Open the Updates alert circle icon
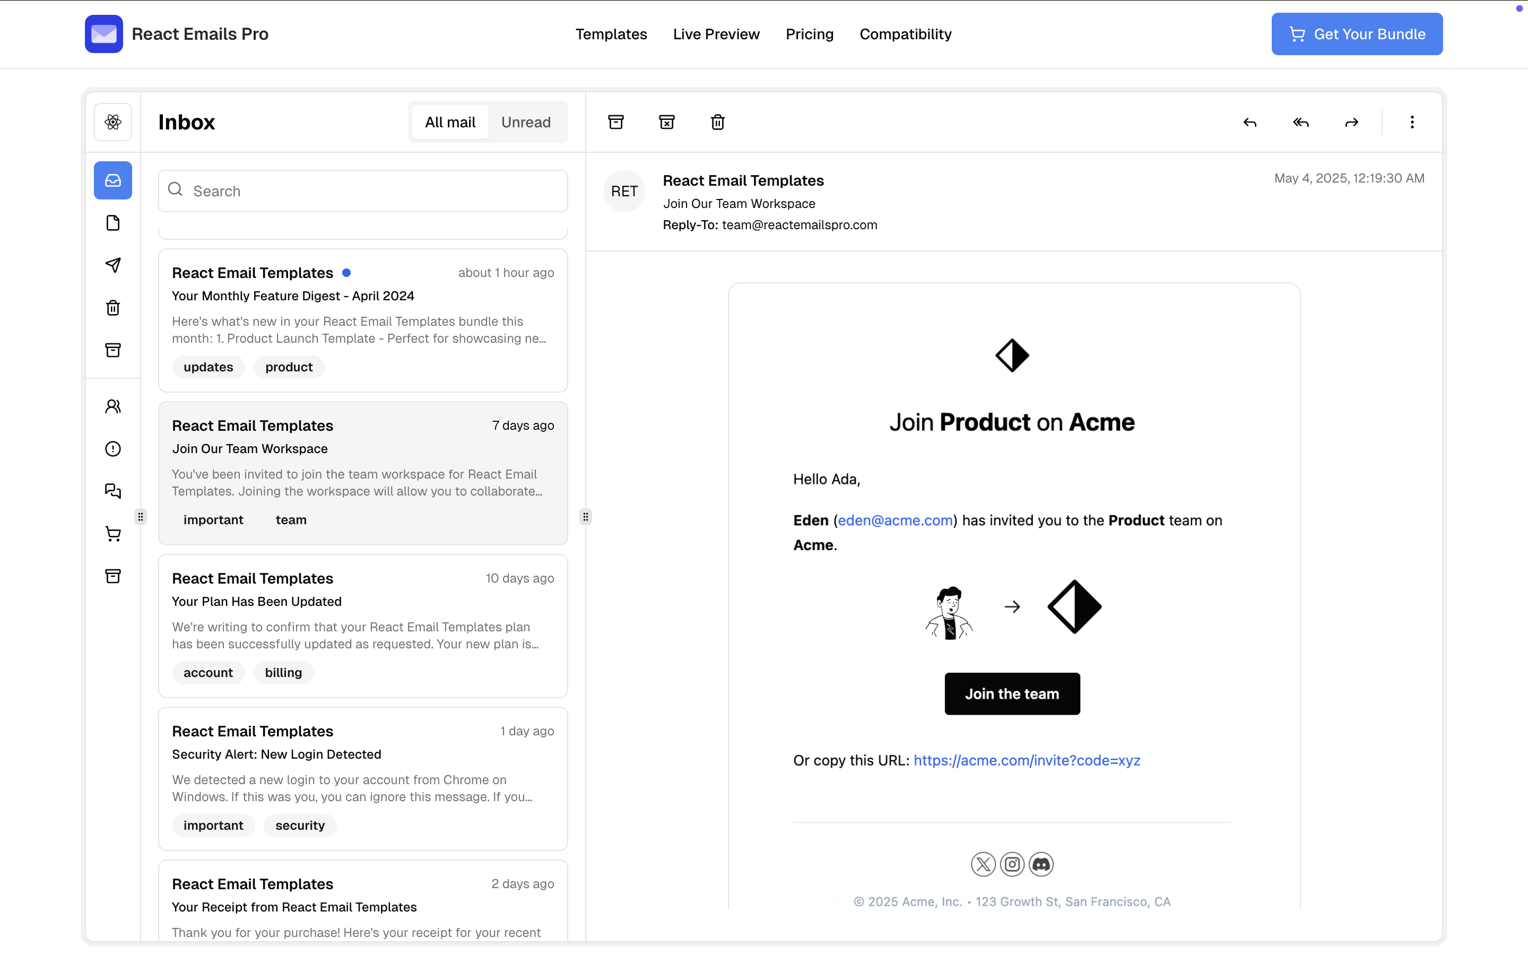The width and height of the screenshot is (1528, 955). pos(113,448)
